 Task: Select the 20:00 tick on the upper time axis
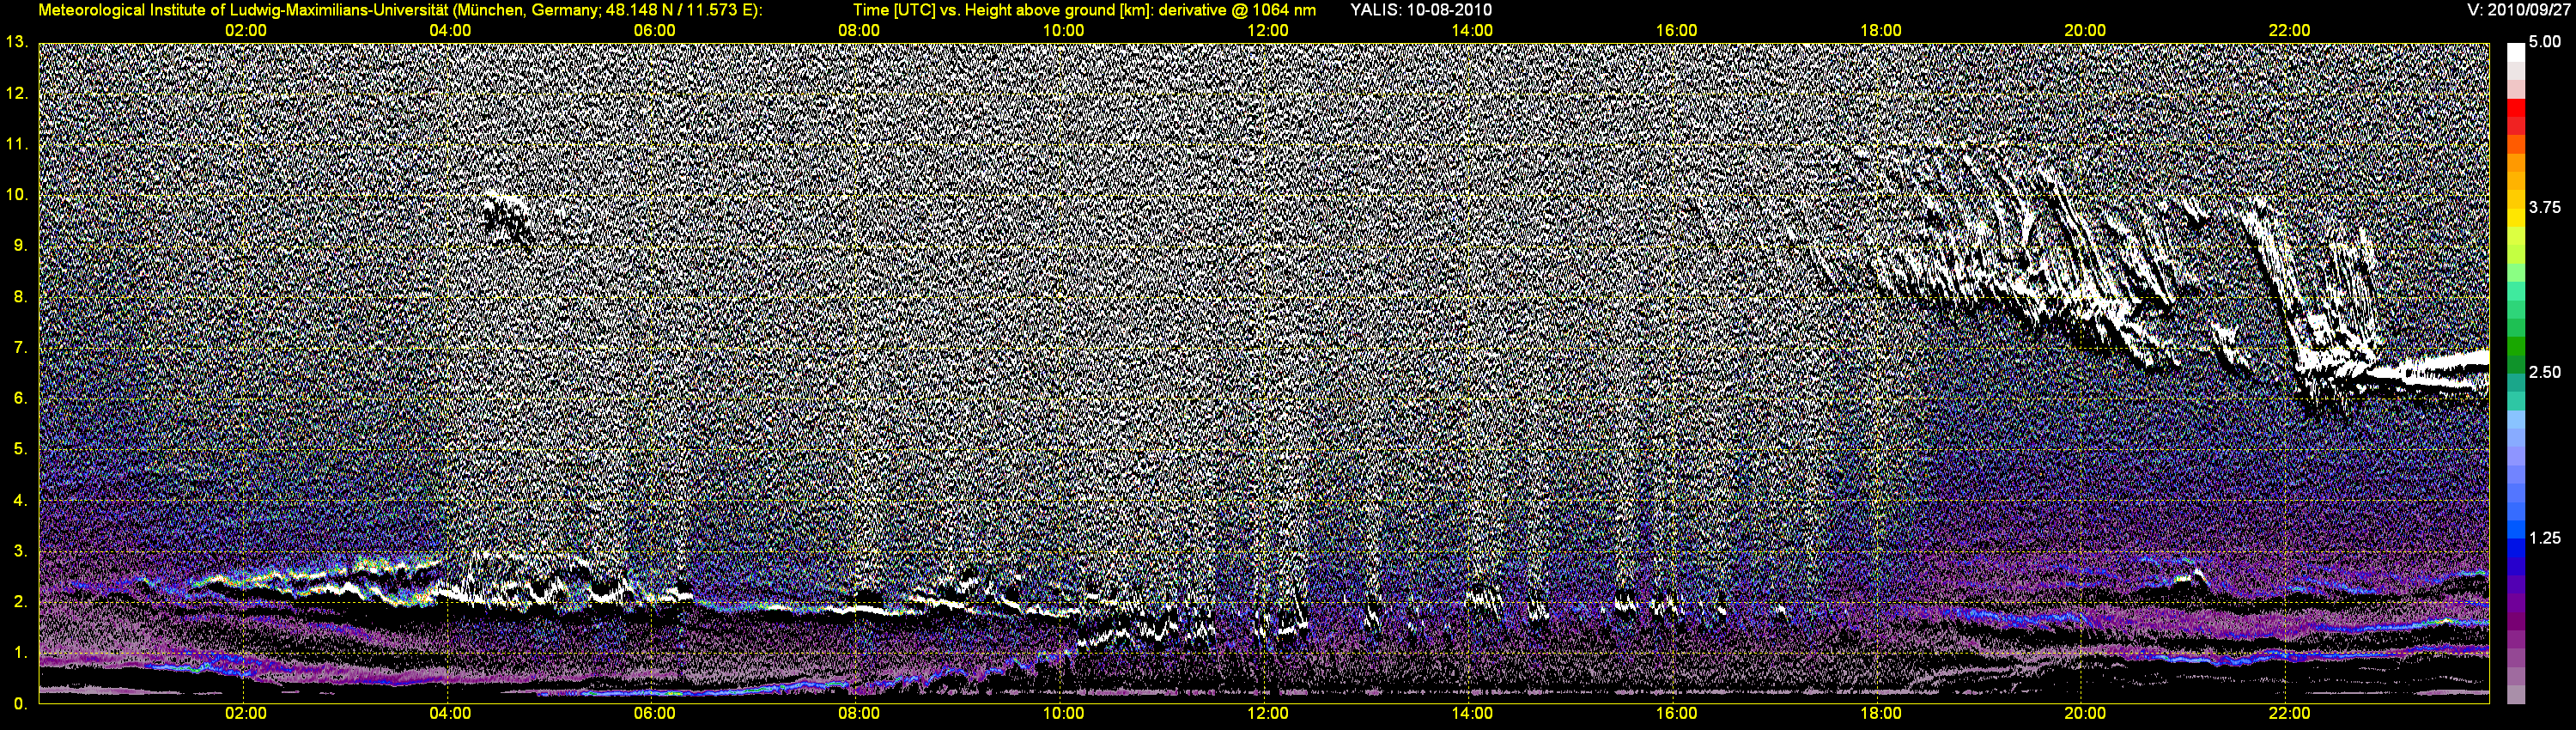(x=2085, y=30)
